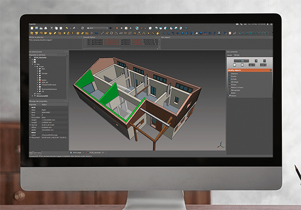Open the Start page document tab
The width and height of the screenshot is (301, 210).
[x=77, y=153]
